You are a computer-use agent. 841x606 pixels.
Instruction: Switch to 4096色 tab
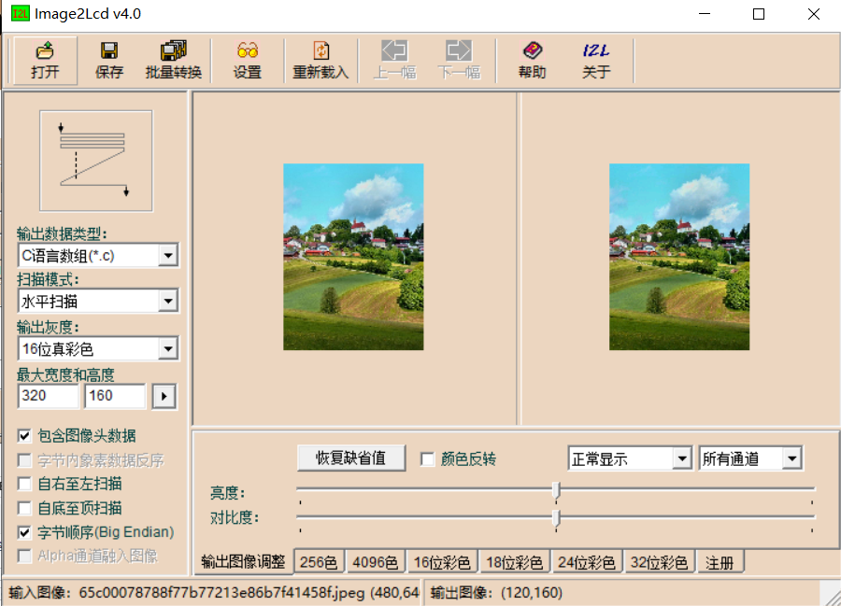pos(375,562)
